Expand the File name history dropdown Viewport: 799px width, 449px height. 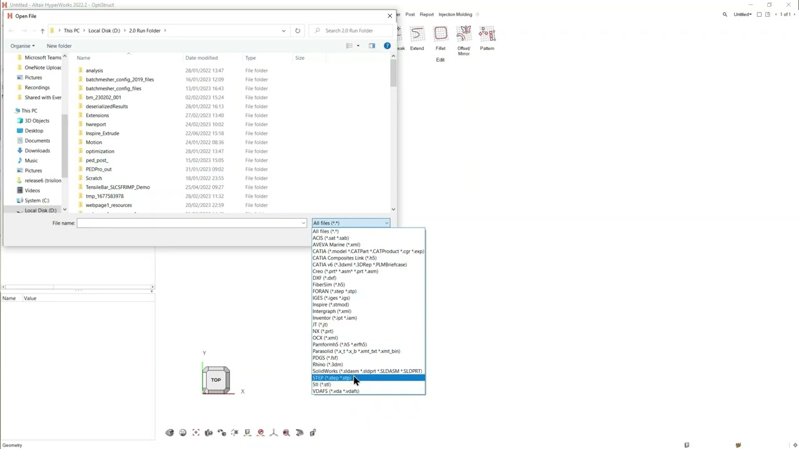(303, 223)
